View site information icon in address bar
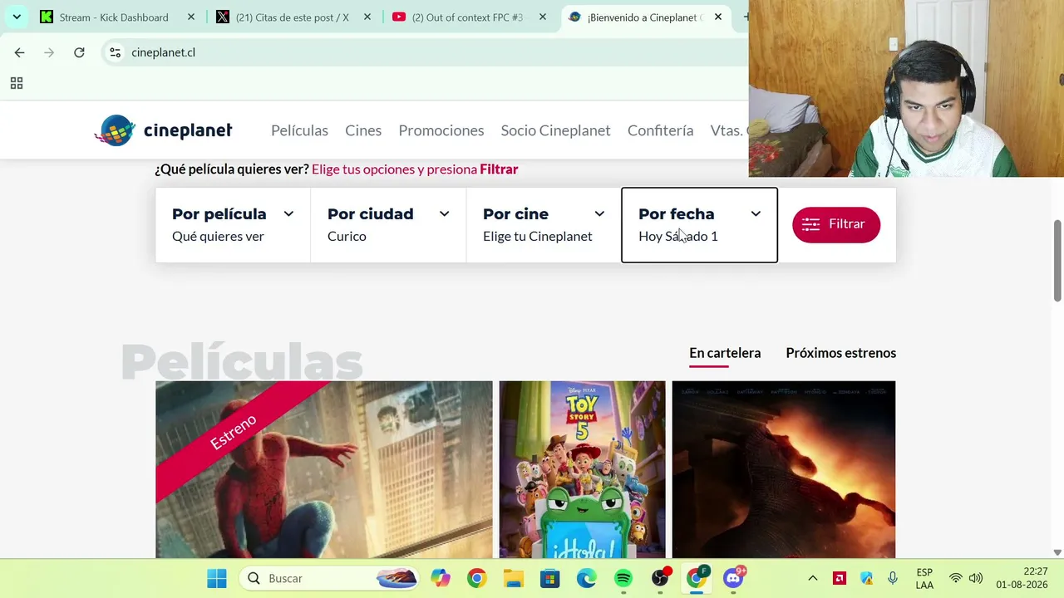This screenshot has width=1064, height=598. point(116,52)
